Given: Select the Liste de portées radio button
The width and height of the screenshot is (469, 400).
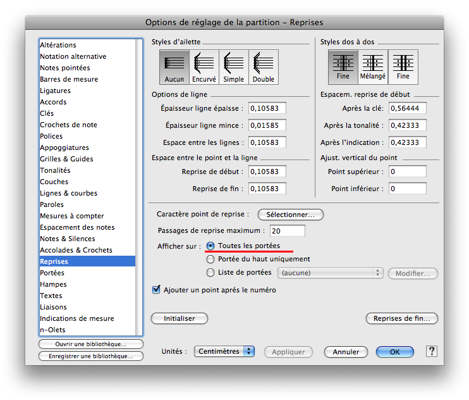Looking at the screenshot, I should click(x=211, y=273).
